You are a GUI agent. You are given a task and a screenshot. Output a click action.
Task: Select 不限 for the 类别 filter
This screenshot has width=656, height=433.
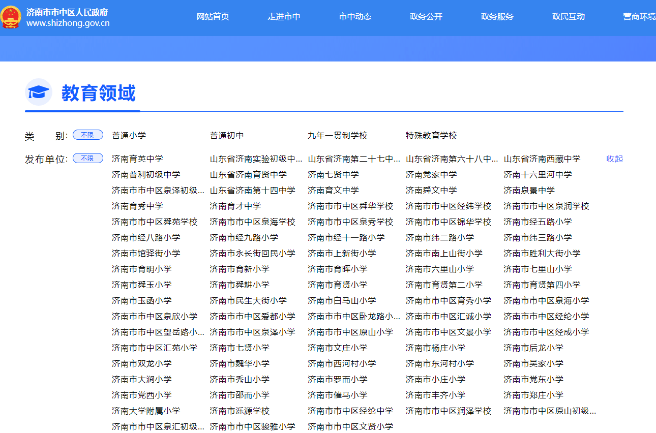(88, 135)
